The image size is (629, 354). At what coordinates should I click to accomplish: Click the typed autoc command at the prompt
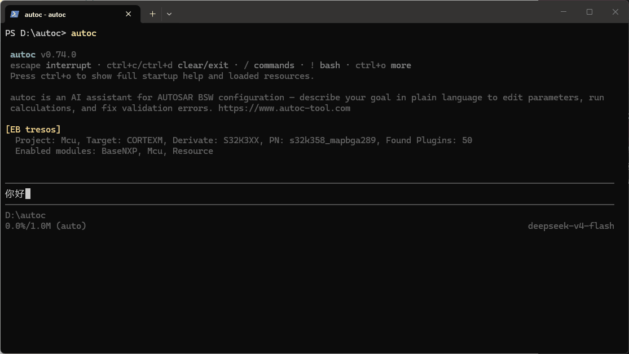click(83, 33)
